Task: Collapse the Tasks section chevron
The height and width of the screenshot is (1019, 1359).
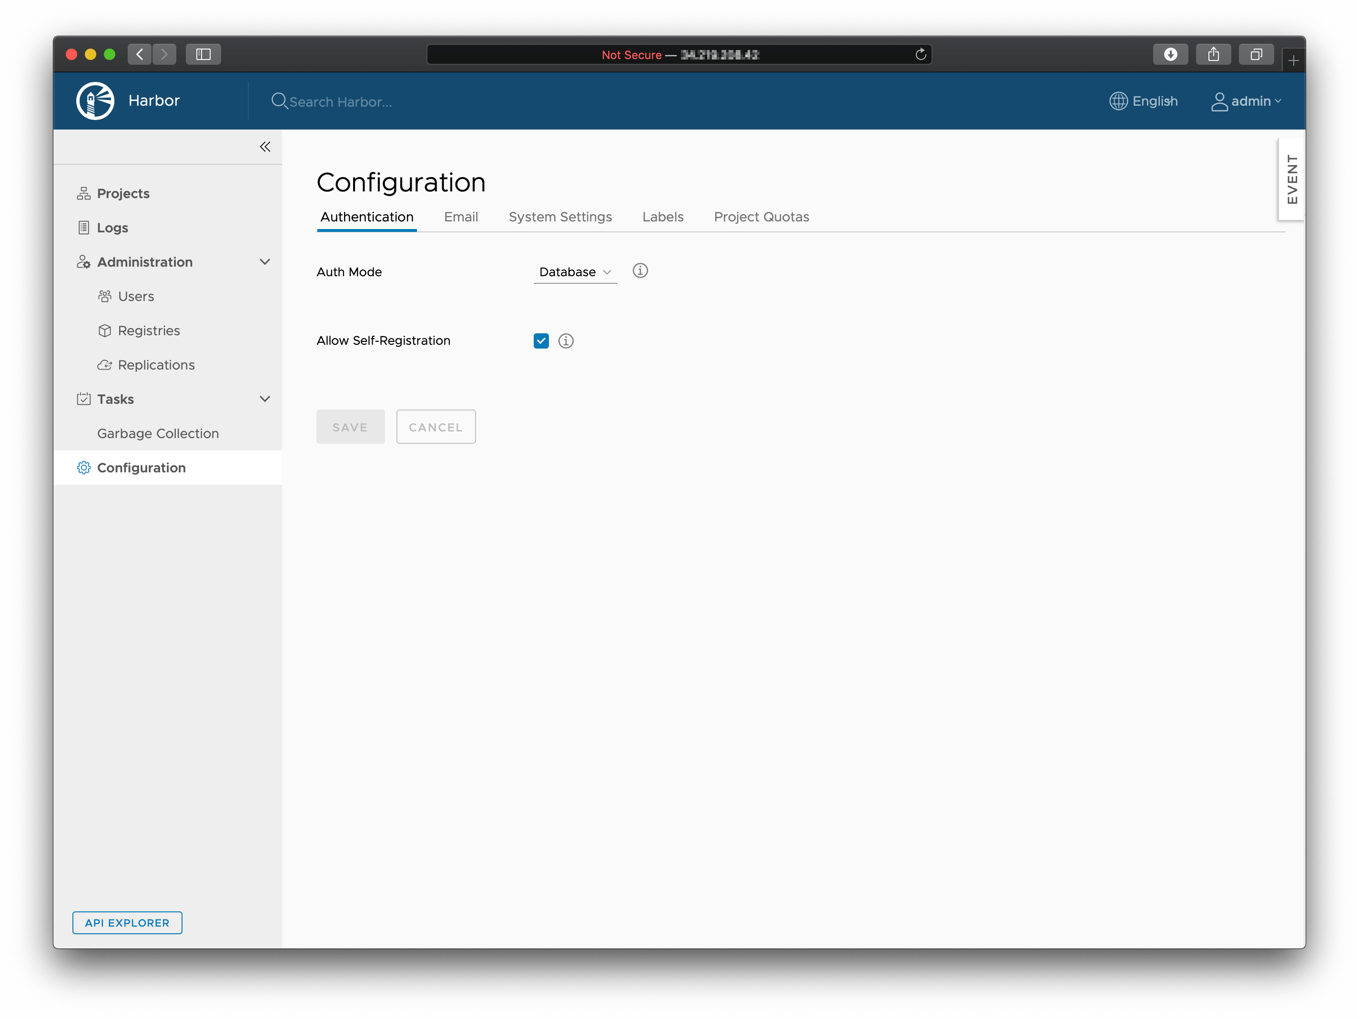Action: click(x=265, y=399)
